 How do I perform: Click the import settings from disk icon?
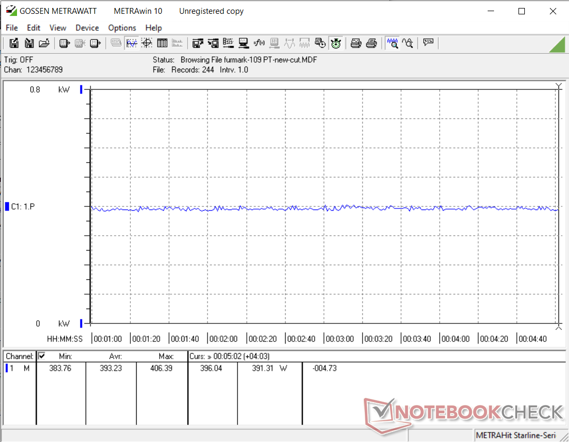click(213, 43)
